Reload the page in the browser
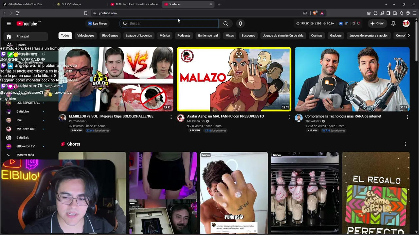The image size is (419, 235). click(x=17, y=13)
